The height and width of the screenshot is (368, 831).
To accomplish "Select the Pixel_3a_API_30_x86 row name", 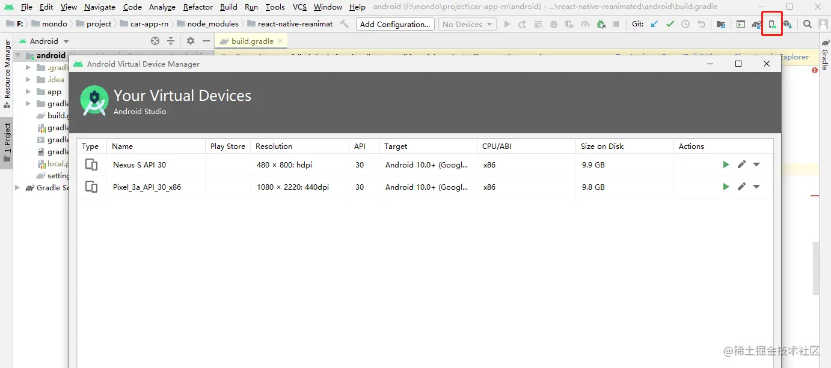I will tap(147, 187).
